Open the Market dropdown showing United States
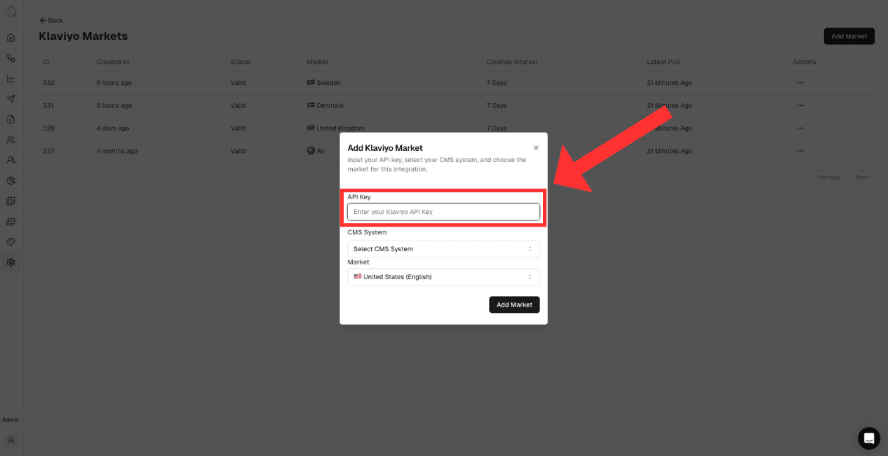The image size is (888, 456). click(443, 277)
